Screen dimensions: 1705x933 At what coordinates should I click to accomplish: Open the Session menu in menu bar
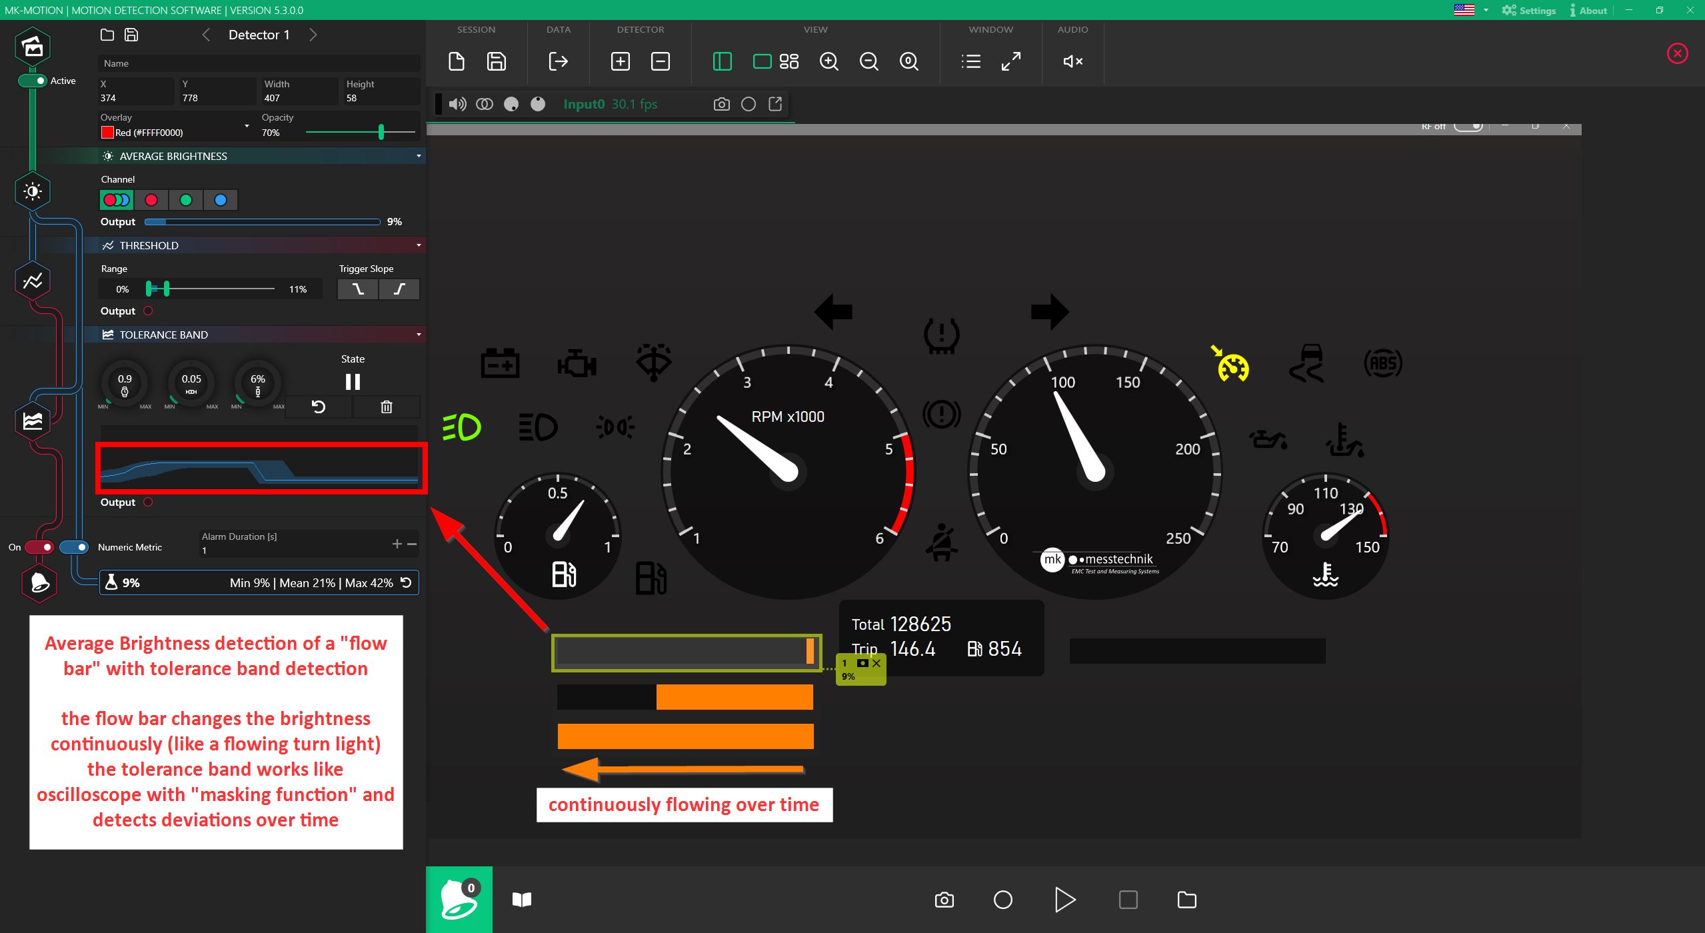pos(476,27)
